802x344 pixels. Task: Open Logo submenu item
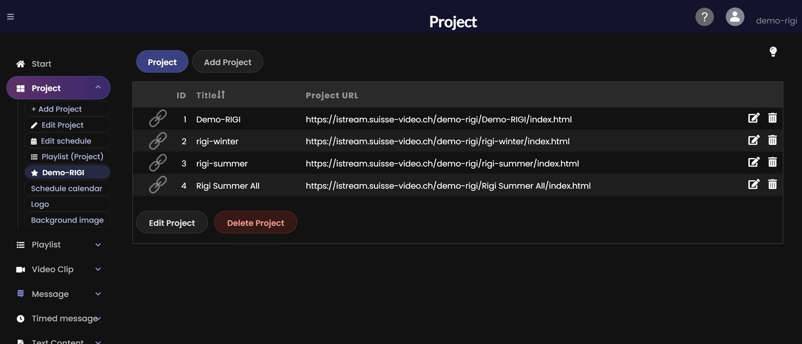click(67, 204)
